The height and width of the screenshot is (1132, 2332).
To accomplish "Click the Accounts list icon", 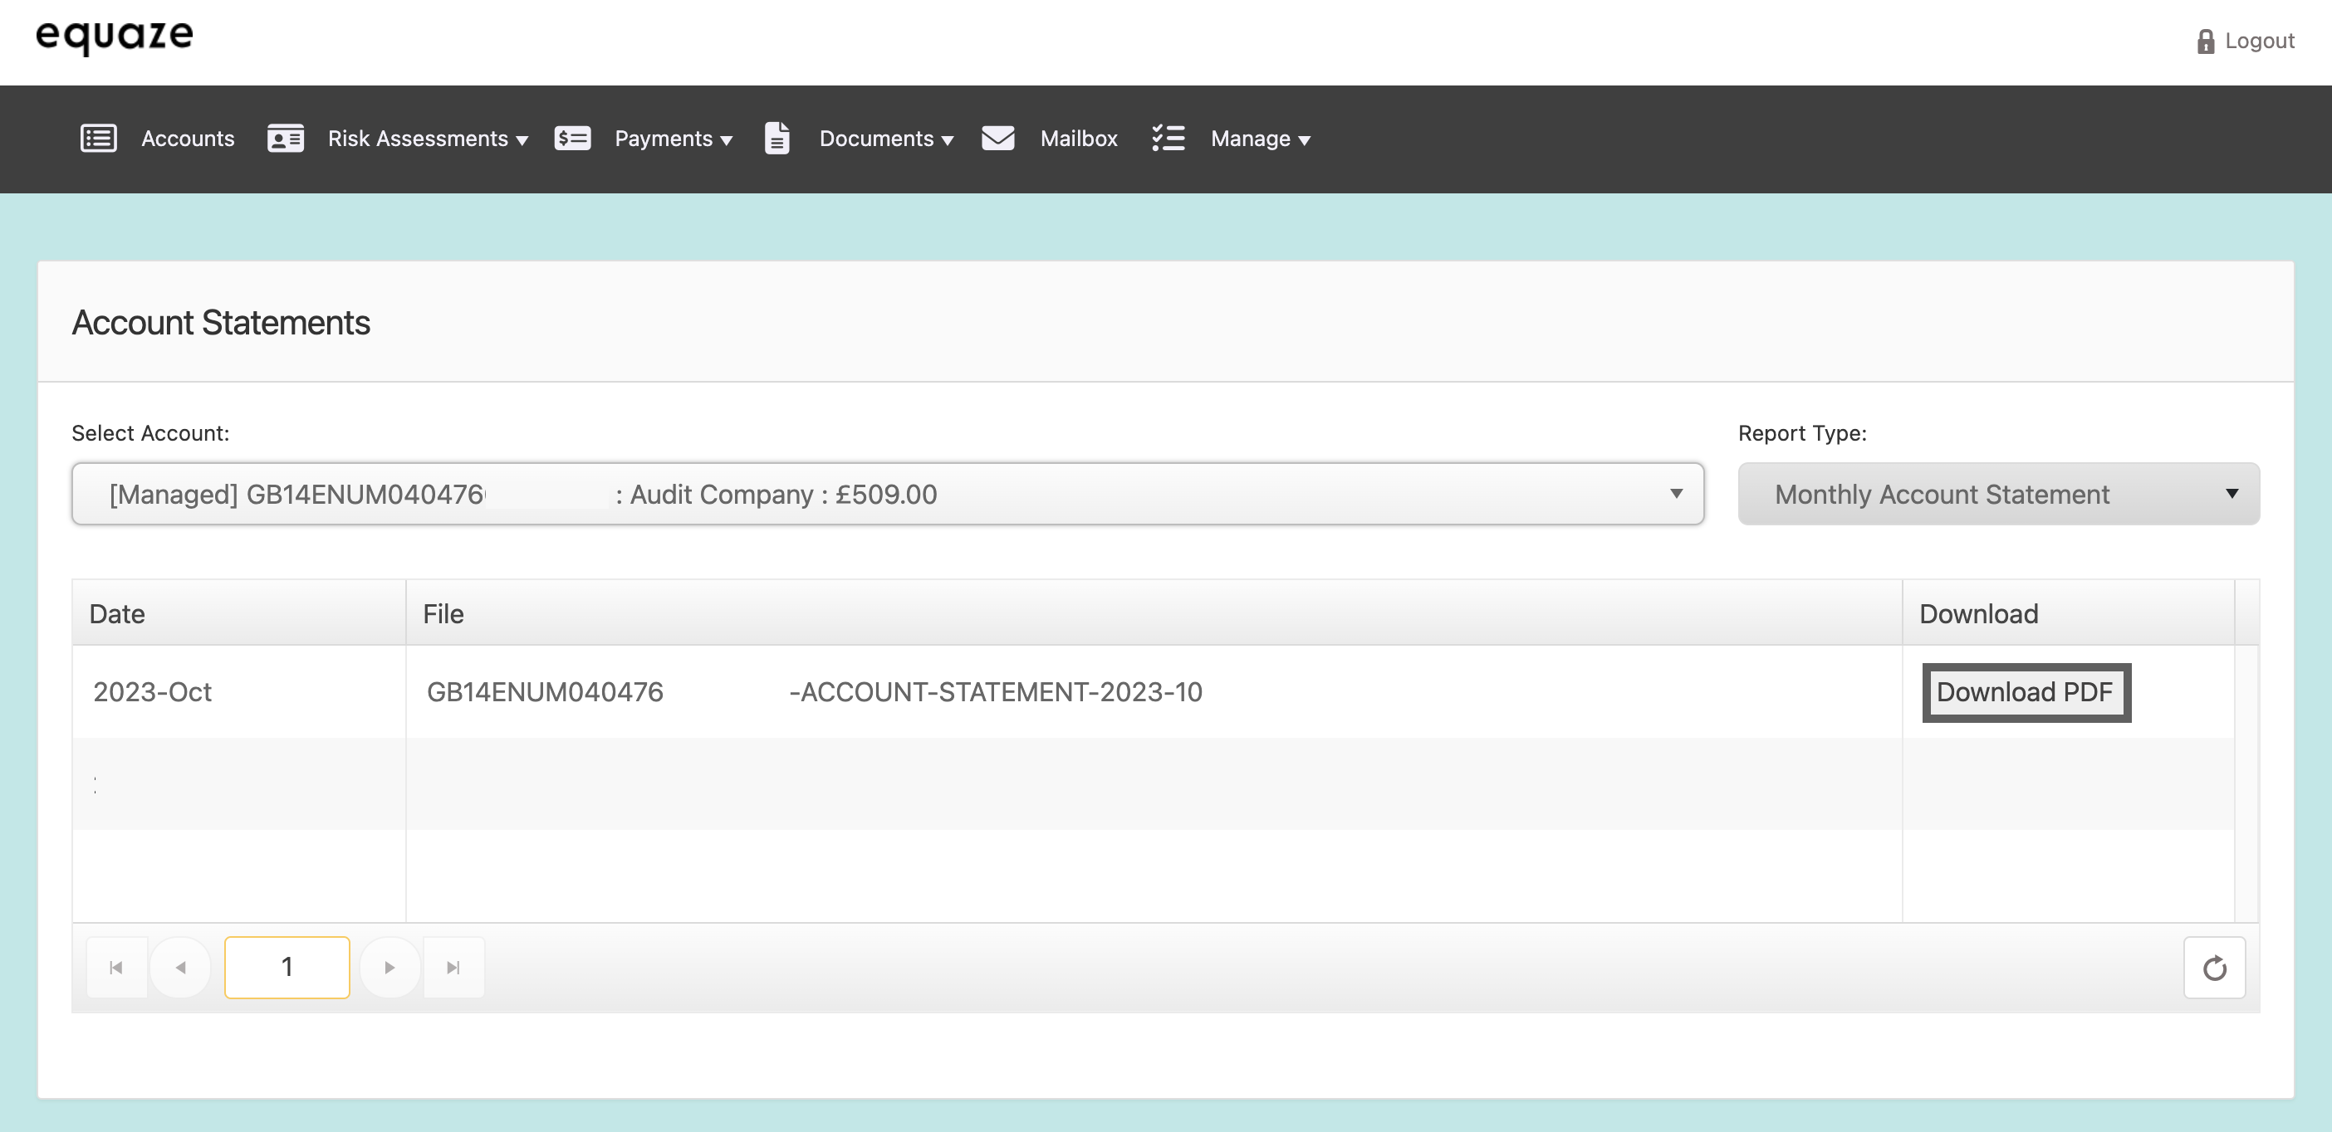I will tap(99, 139).
